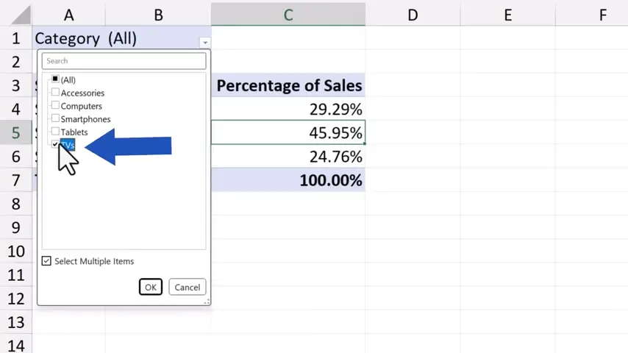This screenshot has height=353, width=628.
Task: Tick the Tablets checkbox
Action: 55,132
